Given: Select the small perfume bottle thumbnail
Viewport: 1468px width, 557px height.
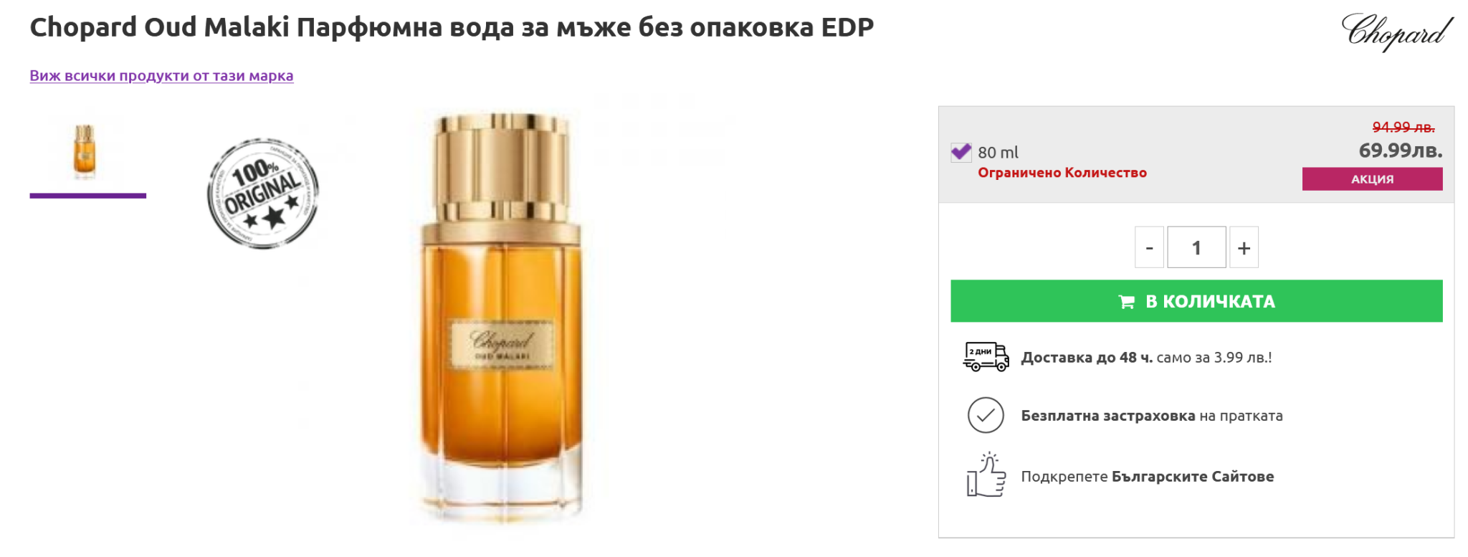Looking at the screenshot, I should [x=85, y=151].
